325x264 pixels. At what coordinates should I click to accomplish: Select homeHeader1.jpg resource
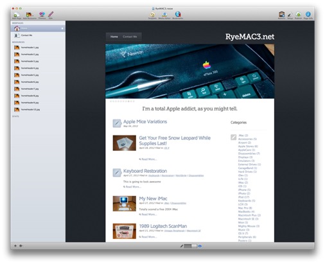tap(38, 48)
